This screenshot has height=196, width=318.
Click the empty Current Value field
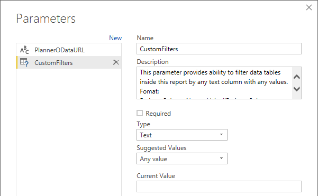(219, 186)
